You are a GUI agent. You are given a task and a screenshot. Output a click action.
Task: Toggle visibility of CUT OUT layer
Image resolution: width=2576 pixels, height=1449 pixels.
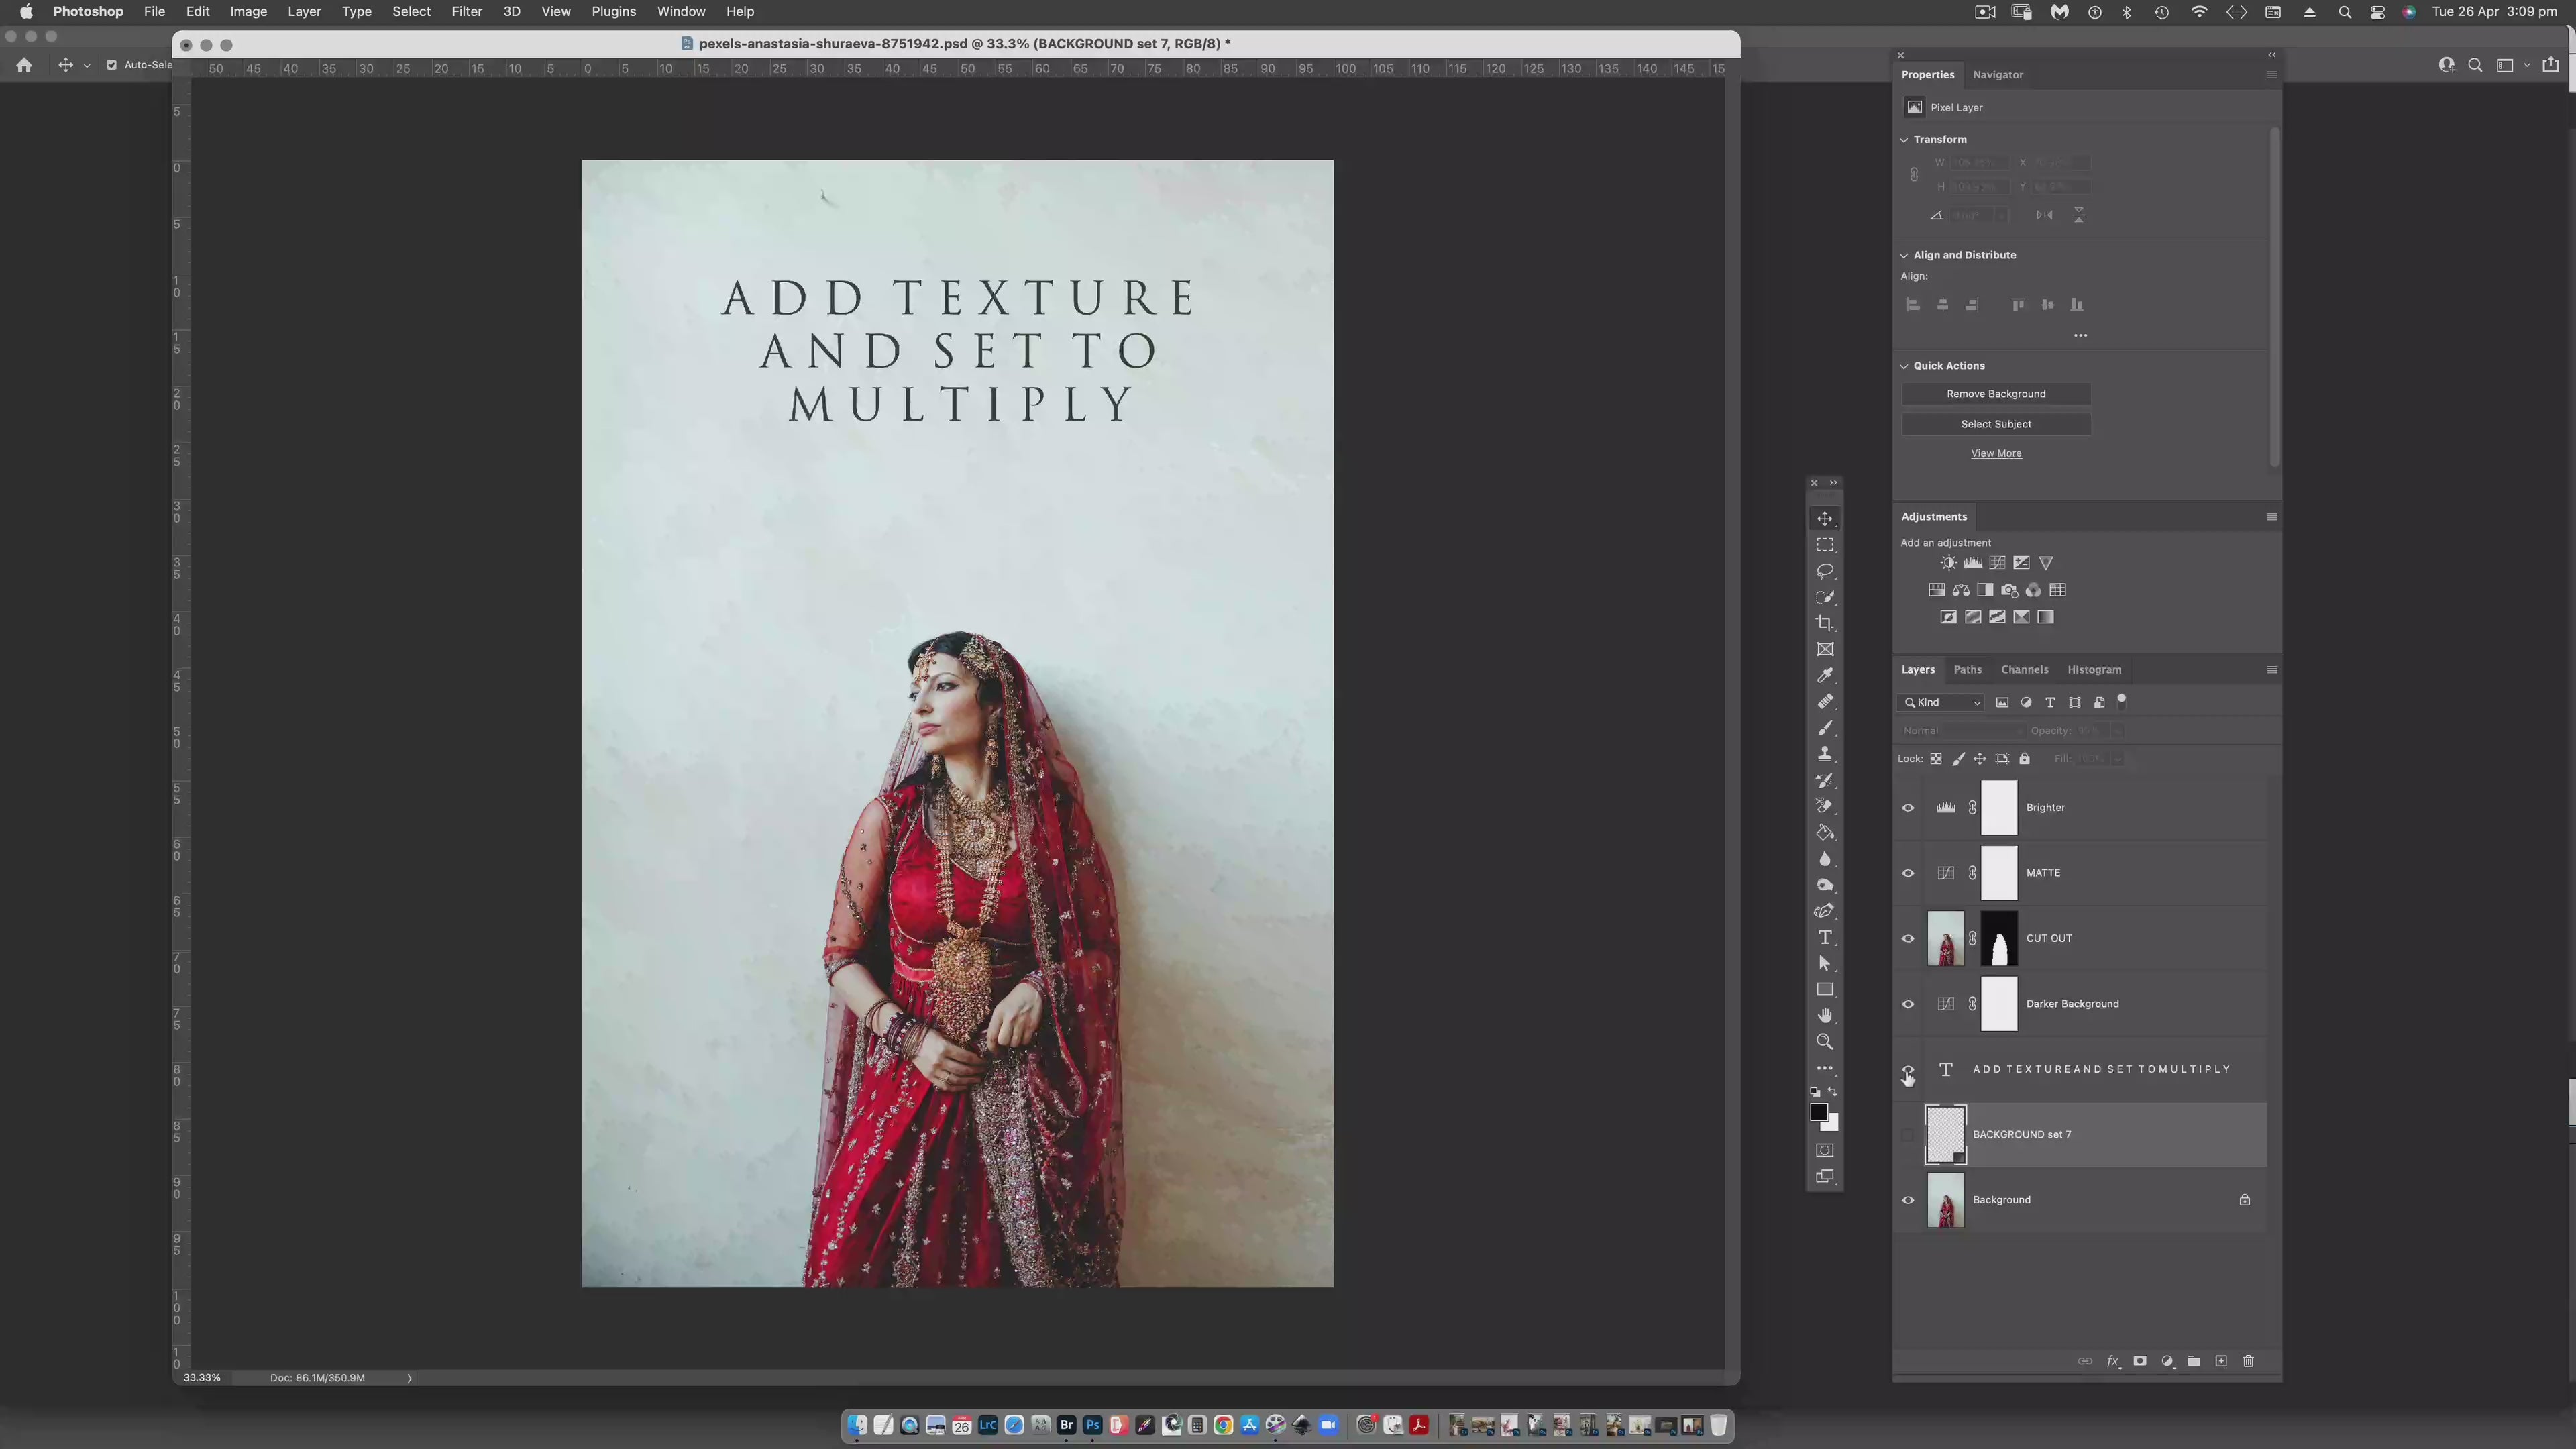click(x=1908, y=939)
